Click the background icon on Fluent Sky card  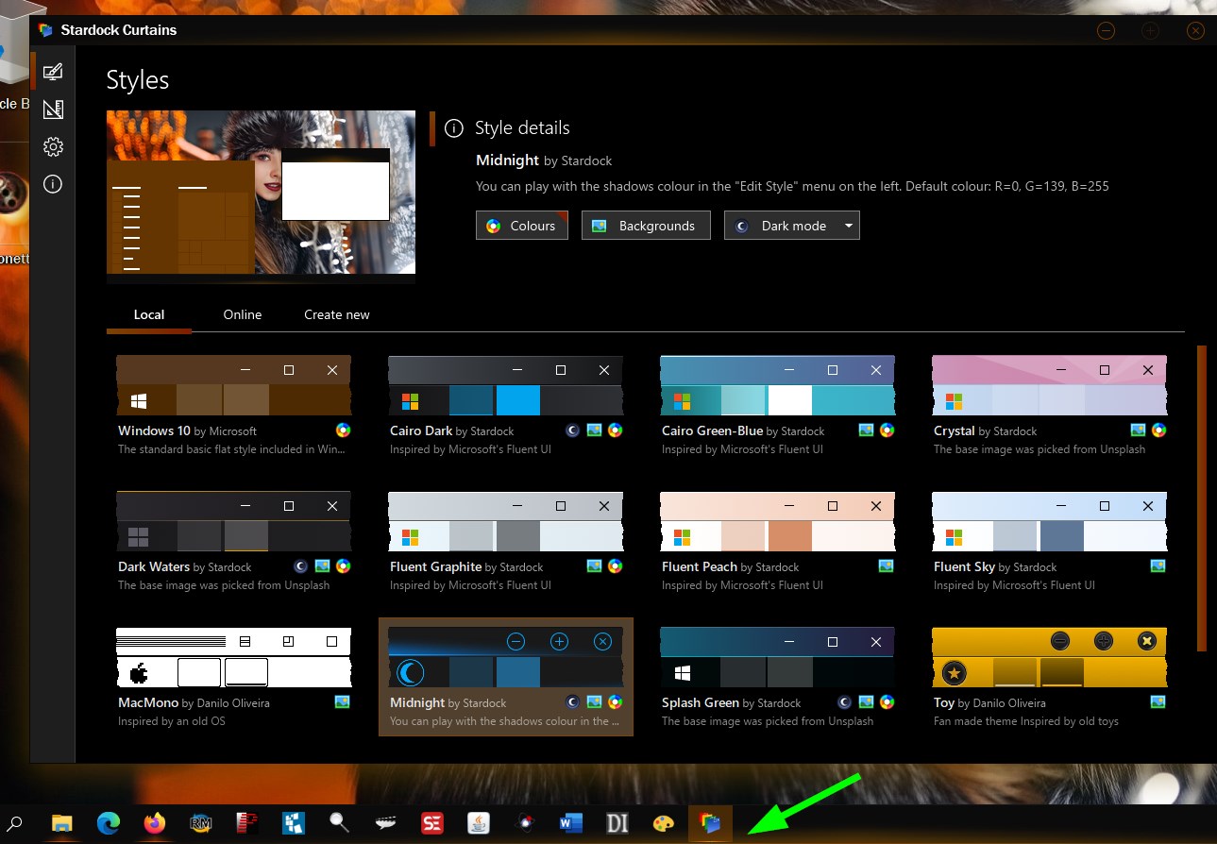(x=1158, y=565)
